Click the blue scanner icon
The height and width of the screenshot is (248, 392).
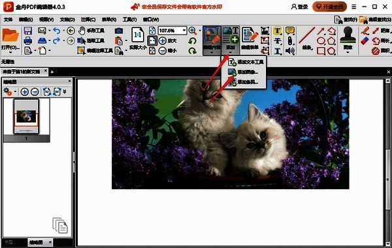pos(42,40)
